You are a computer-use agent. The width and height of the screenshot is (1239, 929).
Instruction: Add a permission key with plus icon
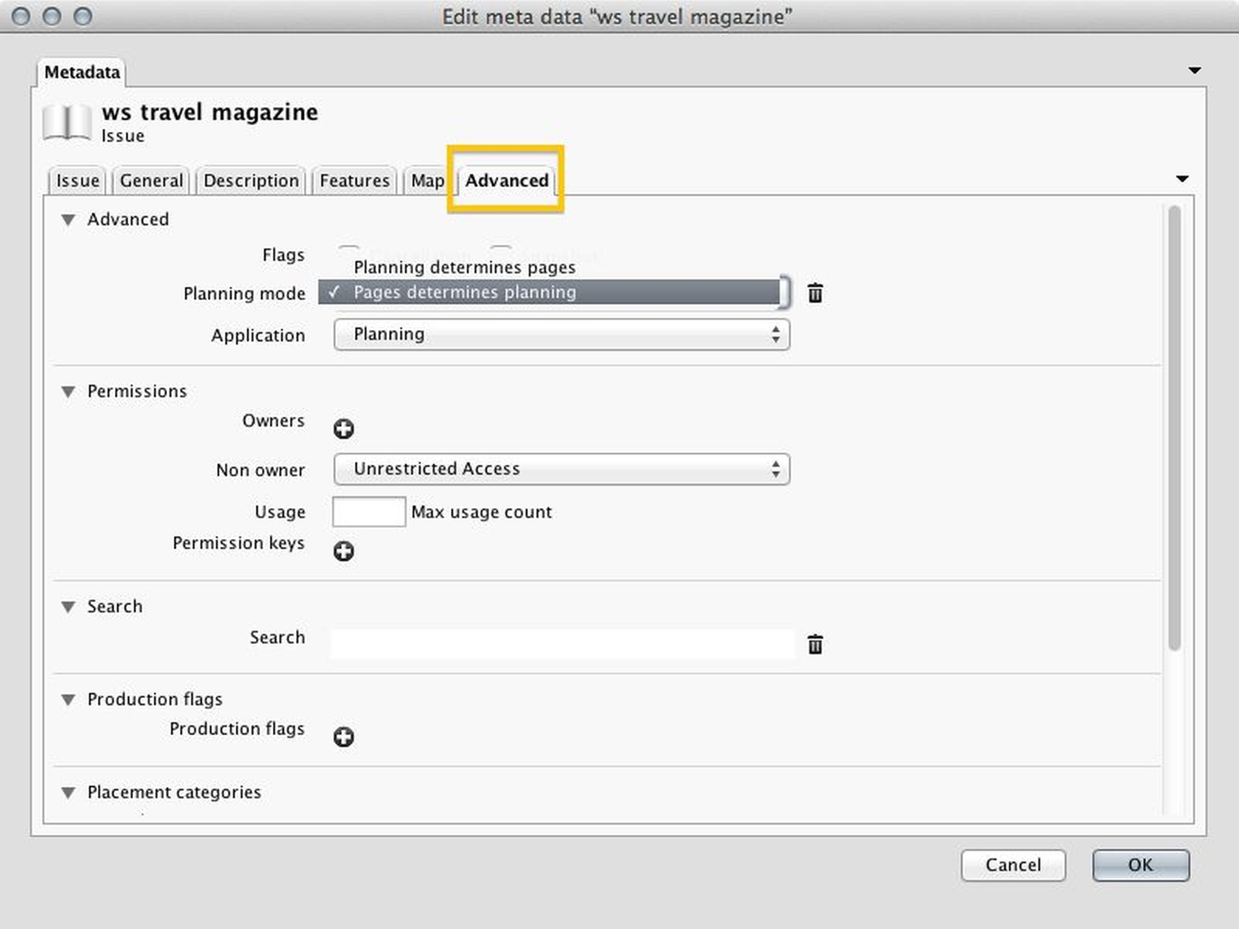(344, 551)
